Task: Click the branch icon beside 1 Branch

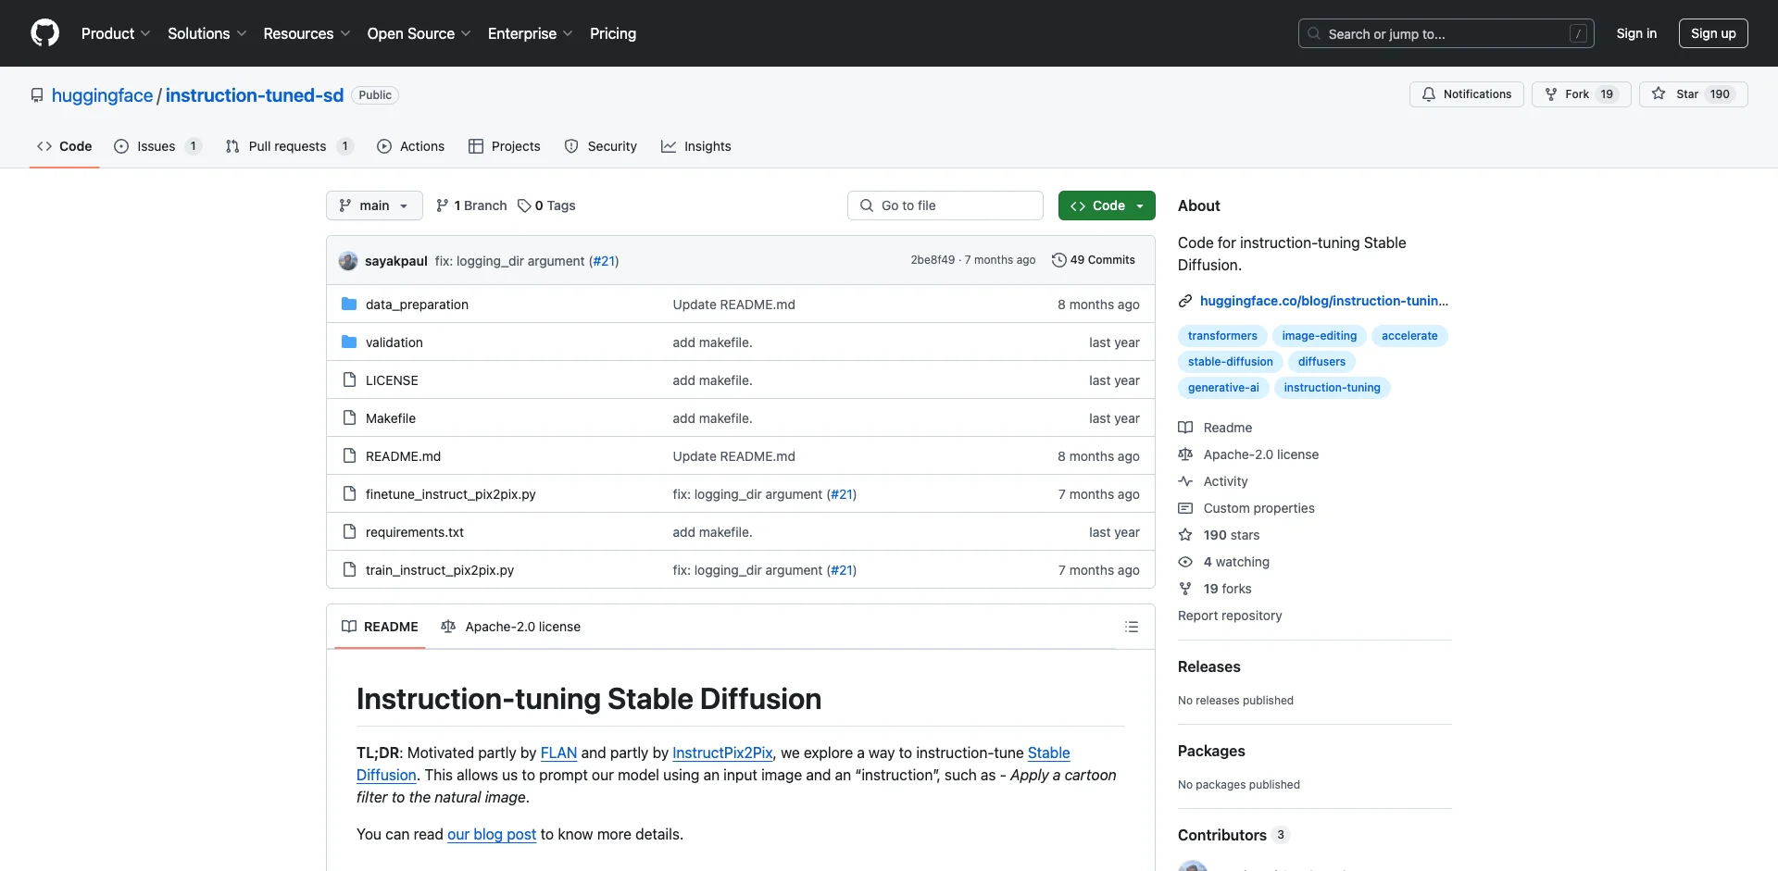Action: coord(443,205)
